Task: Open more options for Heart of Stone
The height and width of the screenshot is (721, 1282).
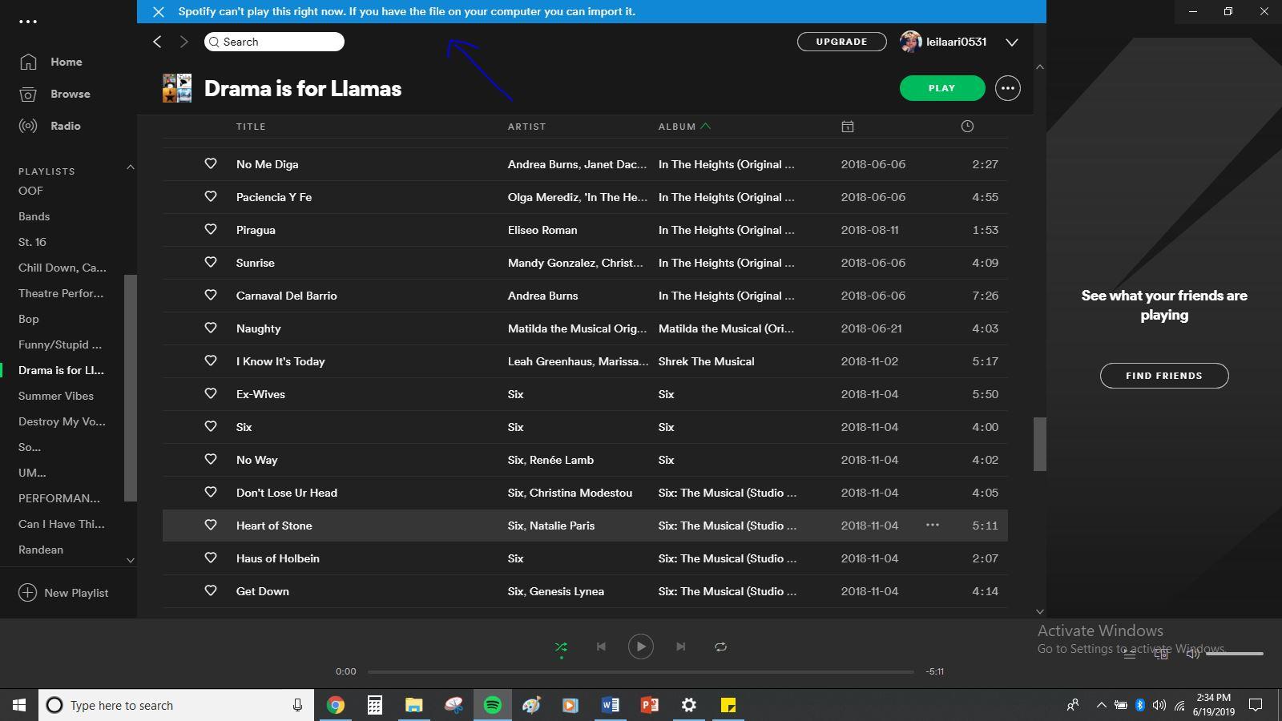Action: [933, 525]
